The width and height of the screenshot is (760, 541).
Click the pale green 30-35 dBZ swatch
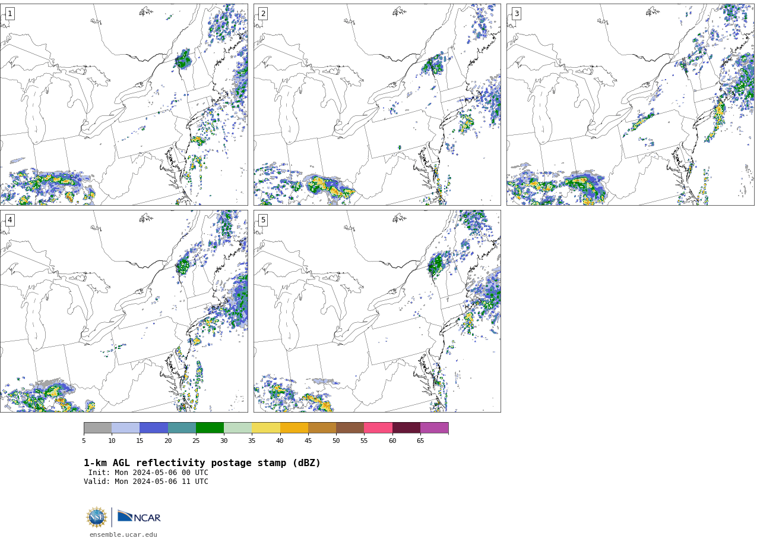pos(237,428)
